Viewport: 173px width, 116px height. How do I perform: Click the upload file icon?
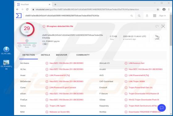click(x=147, y=16)
